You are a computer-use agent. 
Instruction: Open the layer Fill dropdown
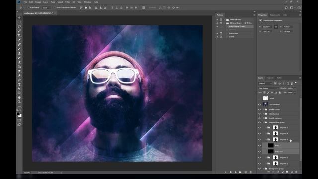coord(295,93)
